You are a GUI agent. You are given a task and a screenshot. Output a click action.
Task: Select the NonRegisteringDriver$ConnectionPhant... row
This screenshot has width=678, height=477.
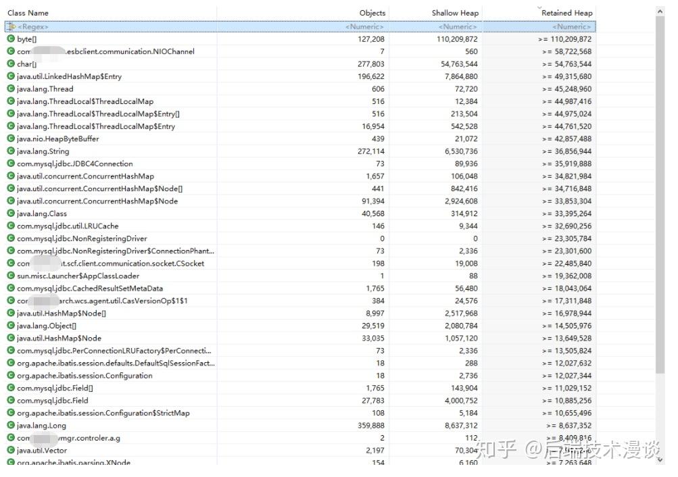coord(300,251)
